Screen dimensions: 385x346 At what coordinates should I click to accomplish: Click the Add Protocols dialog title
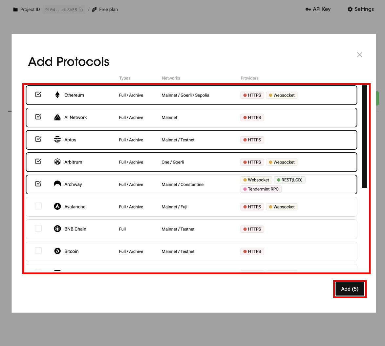click(69, 62)
